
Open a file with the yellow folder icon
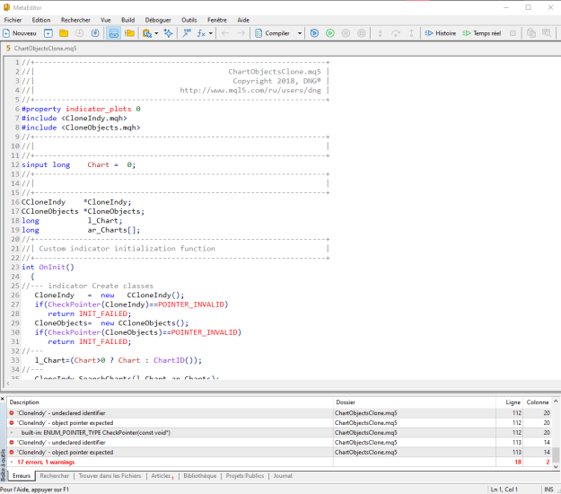tap(64, 33)
